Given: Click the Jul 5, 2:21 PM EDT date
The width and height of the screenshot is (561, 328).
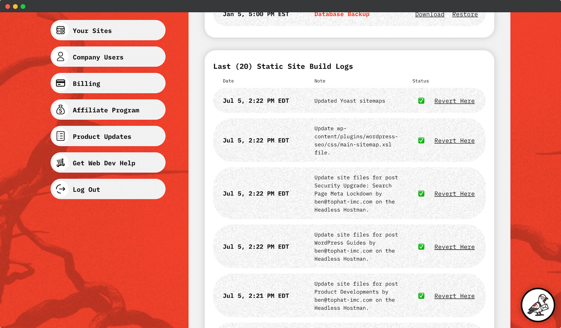Looking at the screenshot, I should coord(256,296).
